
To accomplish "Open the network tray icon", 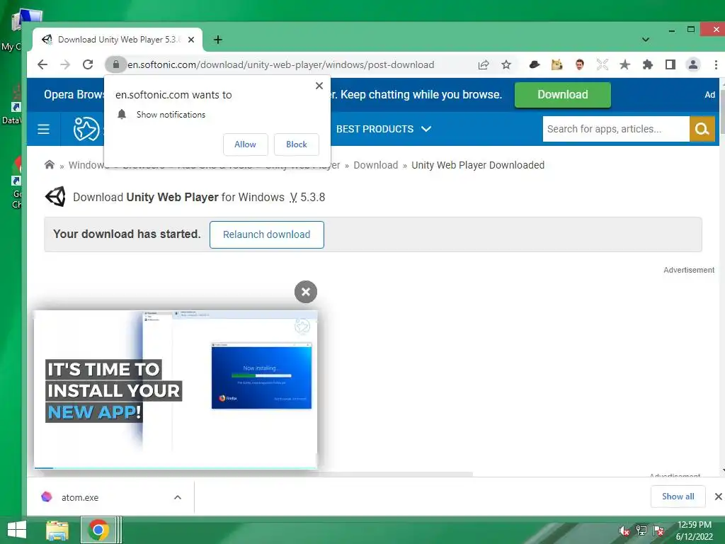I will (641, 531).
